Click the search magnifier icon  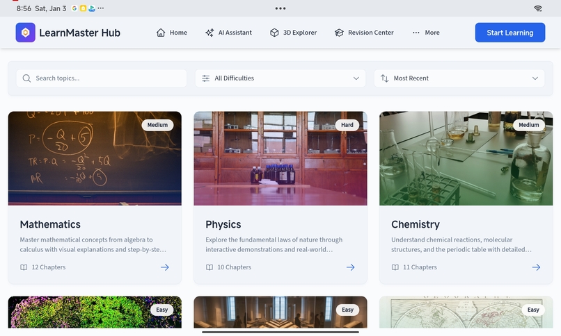[26, 78]
